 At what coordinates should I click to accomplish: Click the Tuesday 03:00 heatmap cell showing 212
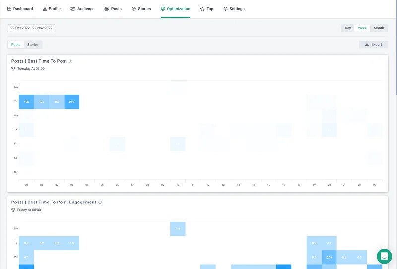(72, 102)
